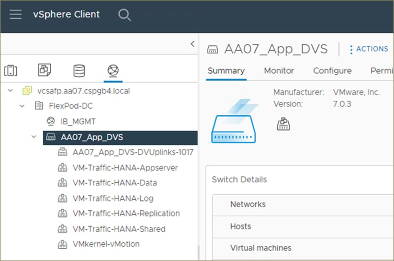Viewport: 394px width, 261px height.
Task: Open the Actions menu
Action: 369,49
